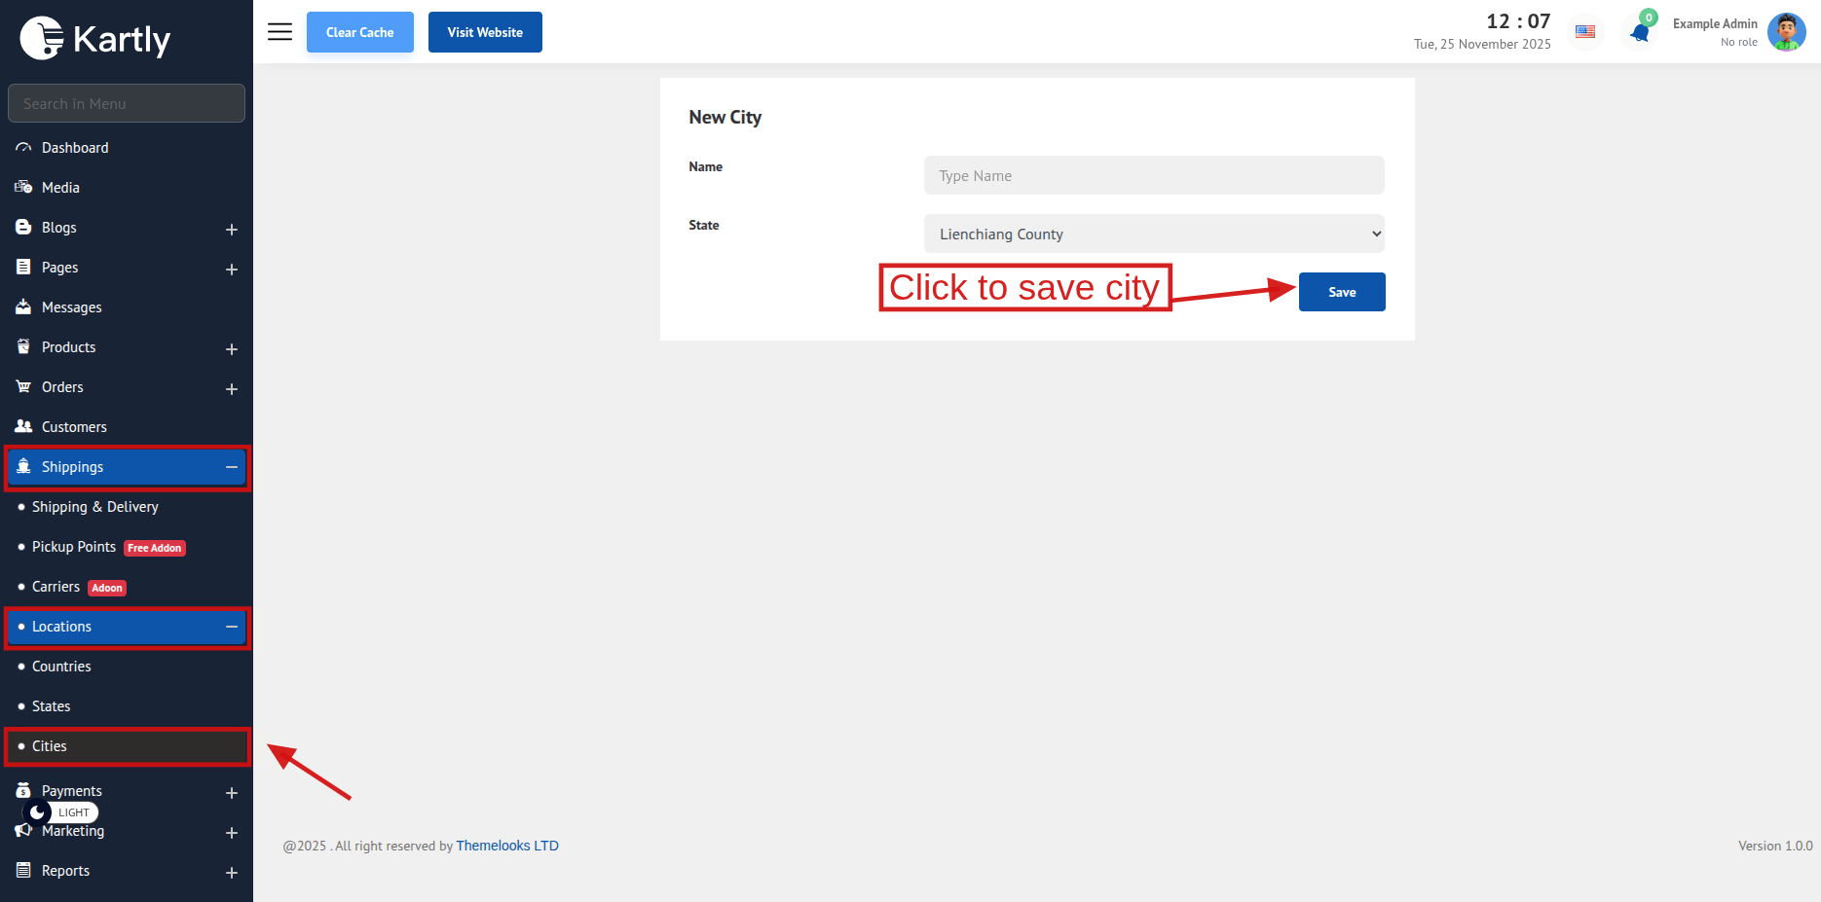Select States menu item
The height and width of the screenshot is (902, 1821).
coord(52,706)
